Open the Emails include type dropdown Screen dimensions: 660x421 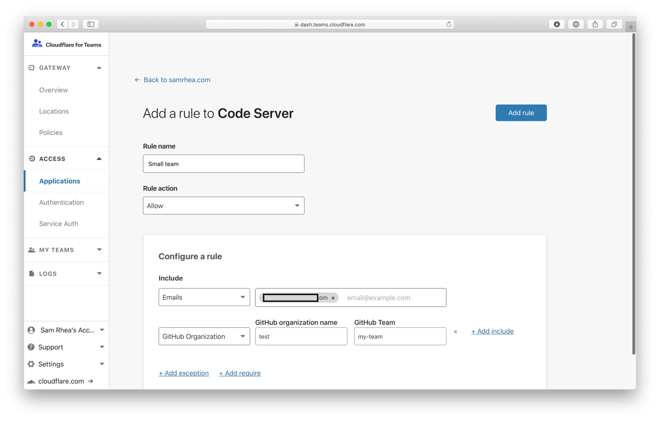click(x=204, y=297)
